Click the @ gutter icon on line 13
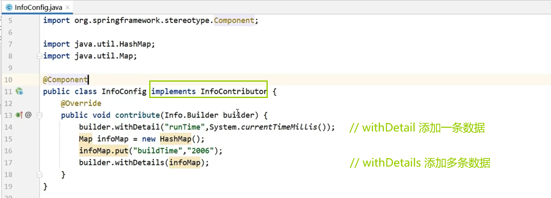551x198 pixels. pos(28,115)
